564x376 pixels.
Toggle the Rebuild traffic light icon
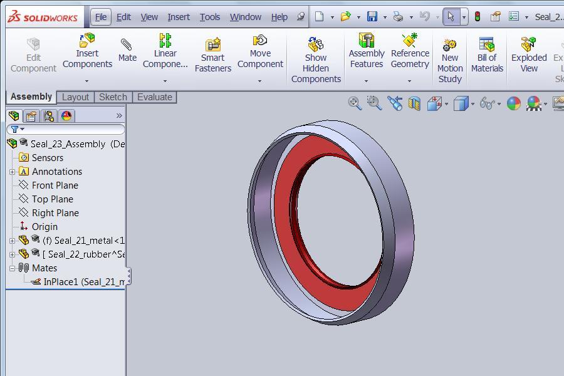pyautogui.click(x=477, y=17)
